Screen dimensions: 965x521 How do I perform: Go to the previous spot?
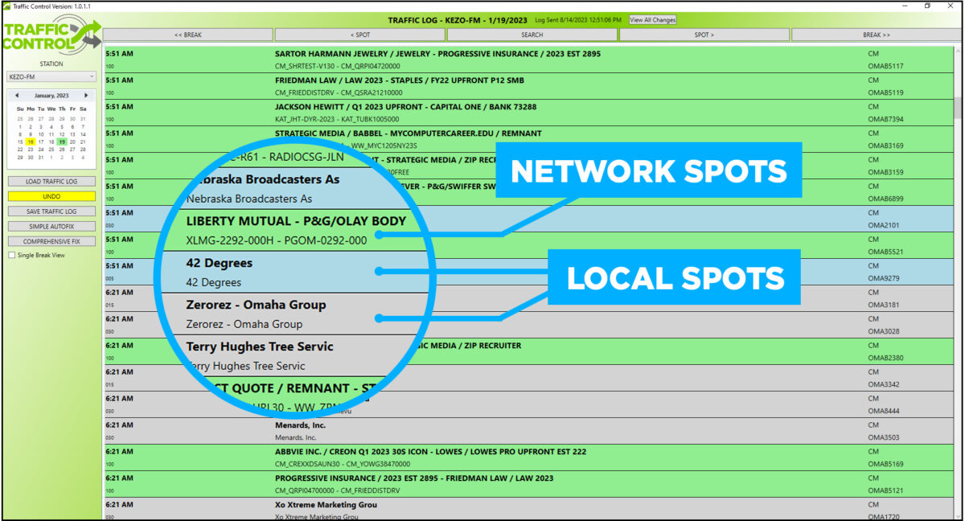(x=360, y=35)
